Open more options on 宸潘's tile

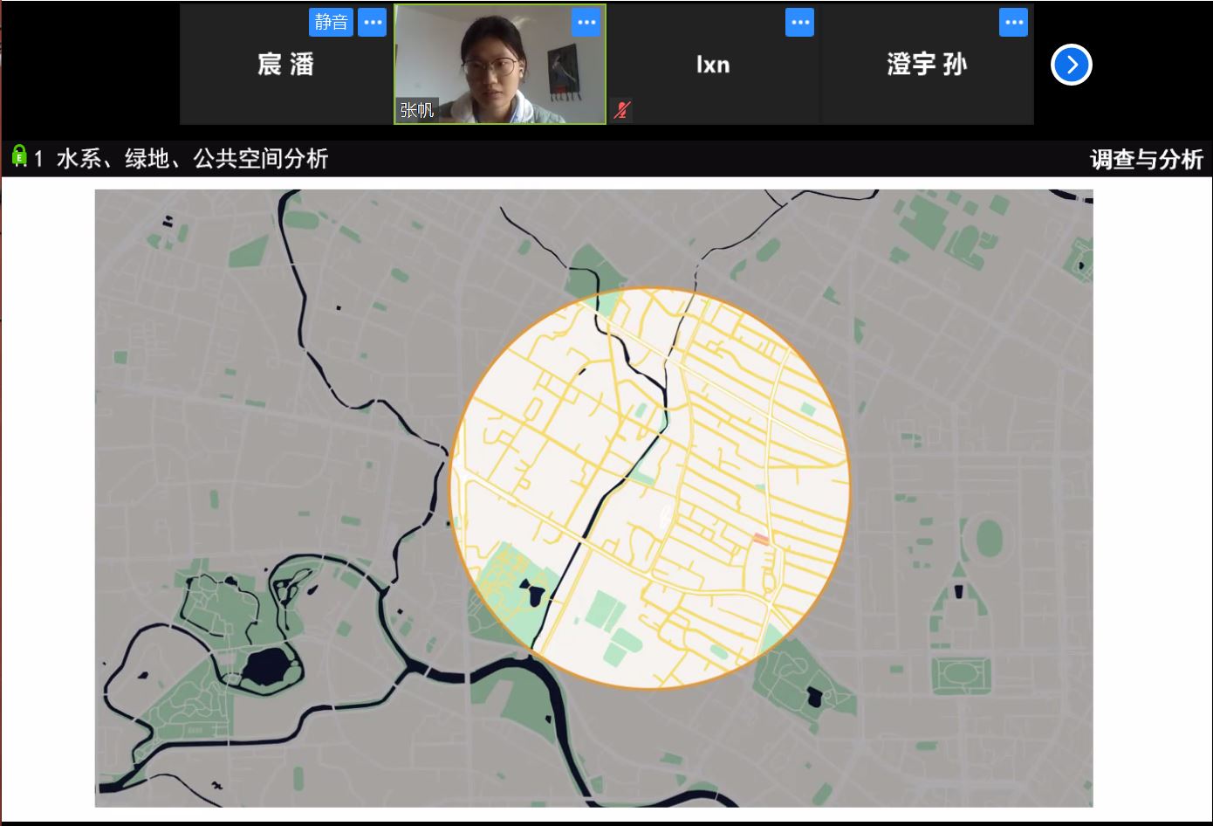[373, 23]
